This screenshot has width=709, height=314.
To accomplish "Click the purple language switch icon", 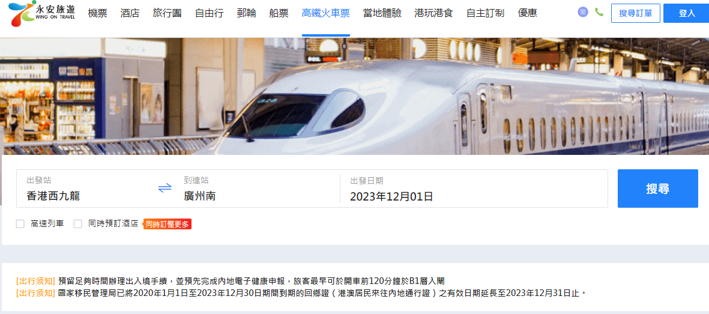I will click(x=583, y=12).
